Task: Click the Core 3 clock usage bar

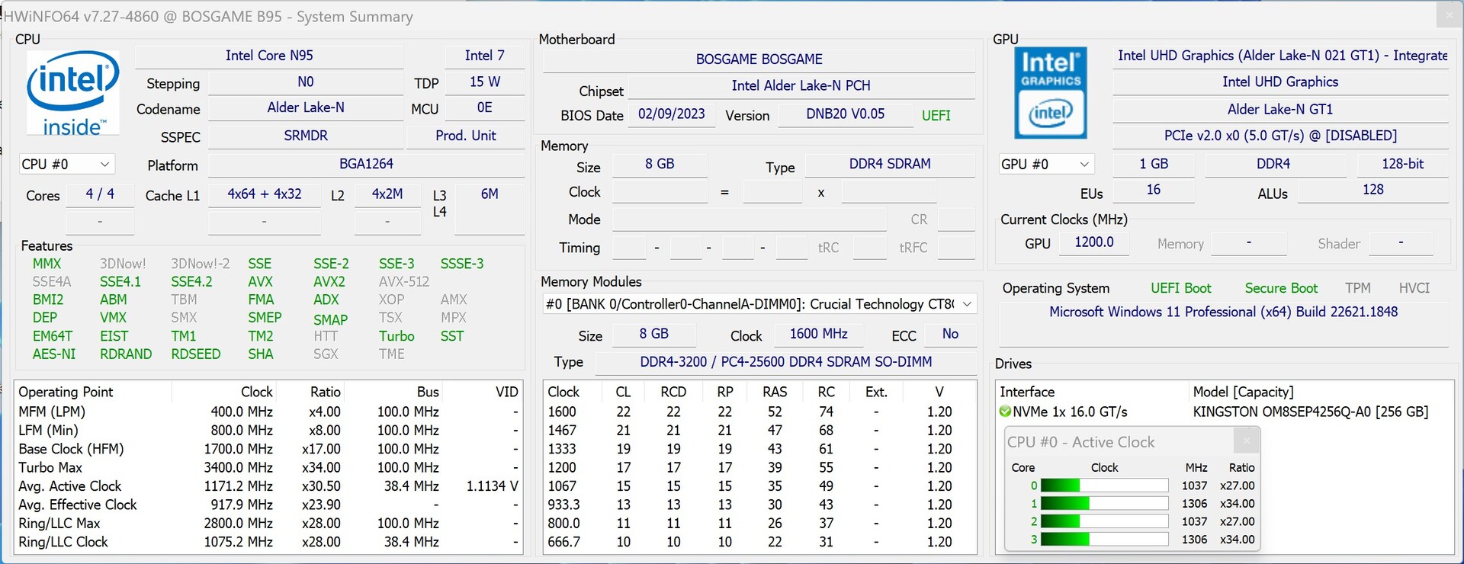Action: (1103, 540)
